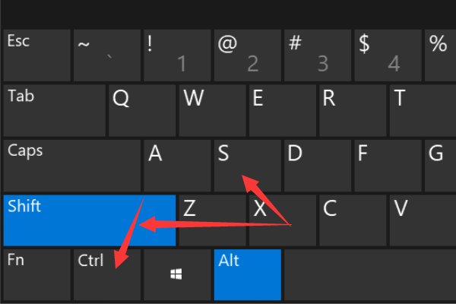Tap the @ symbol 2 key
The image size is (456, 304).
[245, 53]
